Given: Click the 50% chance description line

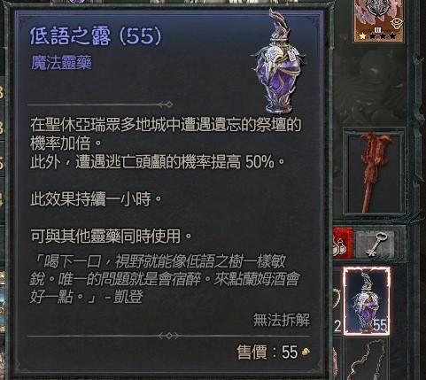Looking at the screenshot, I should pos(158,162).
